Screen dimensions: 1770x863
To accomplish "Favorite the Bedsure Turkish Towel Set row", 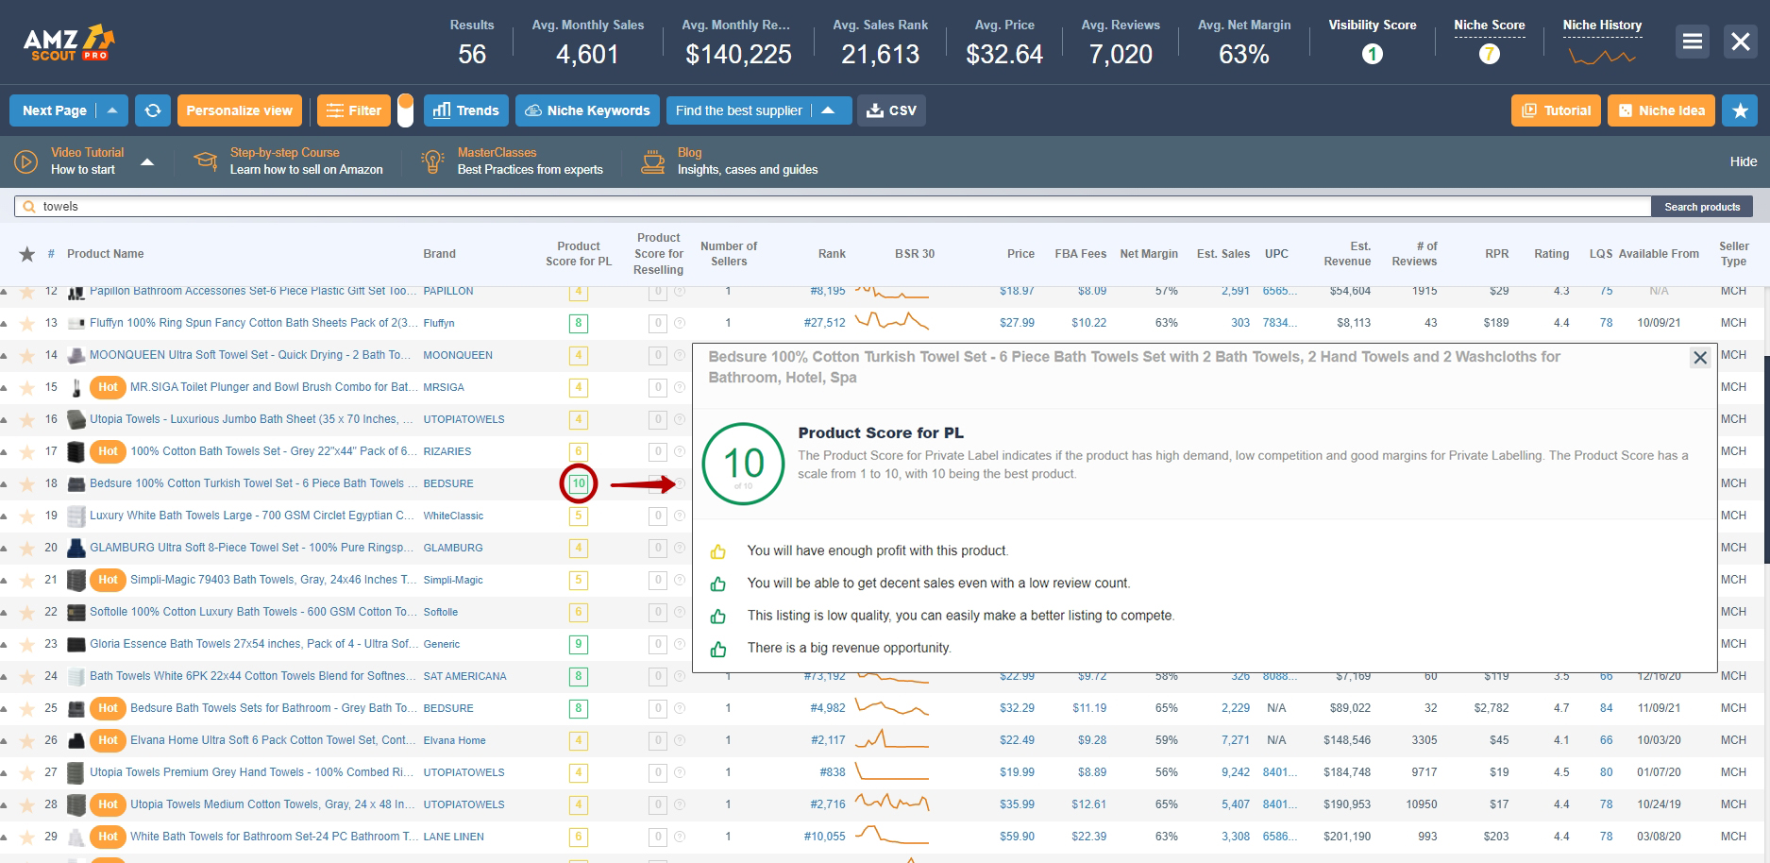I will click(x=28, y=483).
